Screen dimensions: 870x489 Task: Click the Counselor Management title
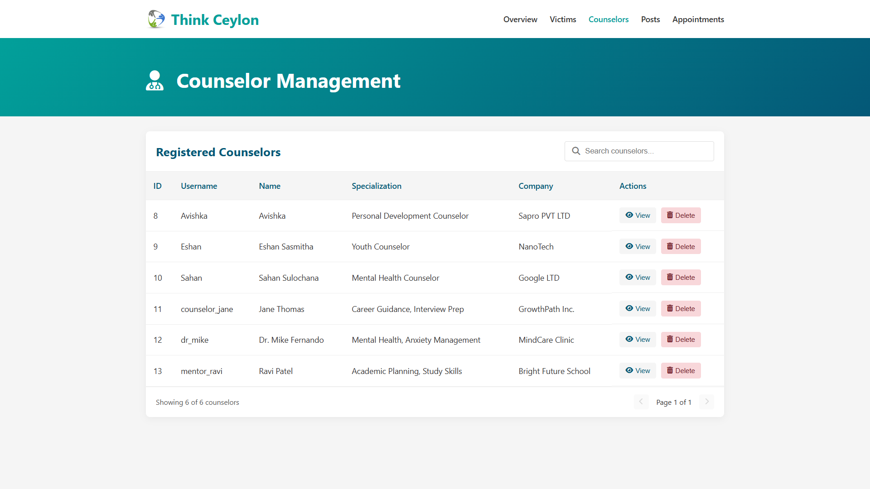pyautogui.click(x=288, y=81)
